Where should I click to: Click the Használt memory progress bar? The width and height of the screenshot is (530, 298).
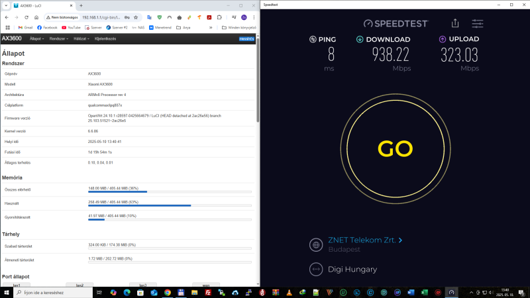click(x=170, y=205)
